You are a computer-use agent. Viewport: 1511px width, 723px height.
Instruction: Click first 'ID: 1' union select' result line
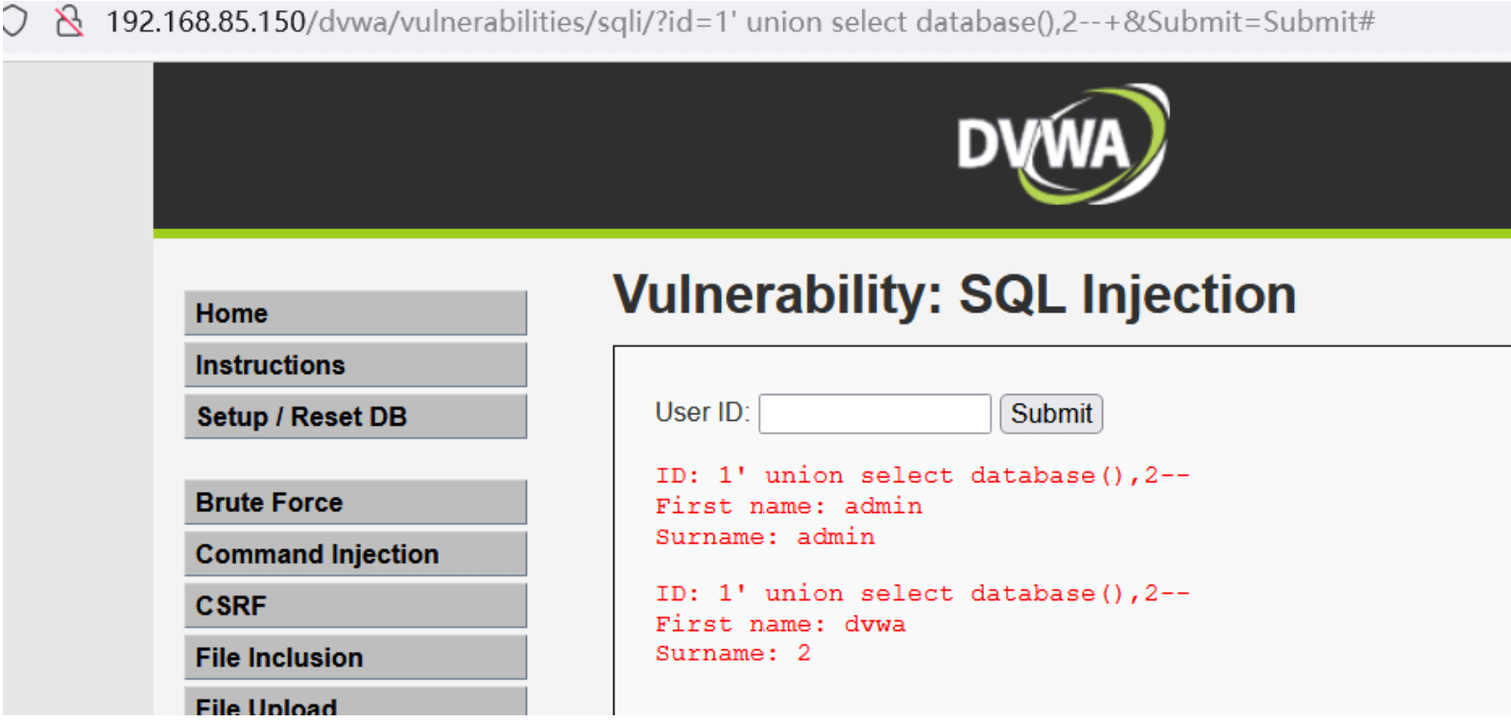click(x=923, y=476)
